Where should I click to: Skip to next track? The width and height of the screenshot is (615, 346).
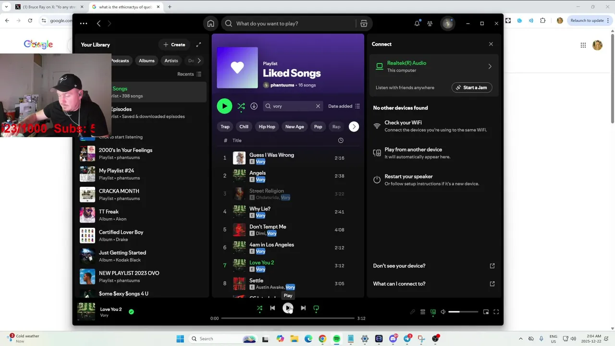tap(303, 308)
